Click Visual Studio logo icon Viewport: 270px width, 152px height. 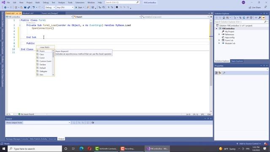coord(3,3)
